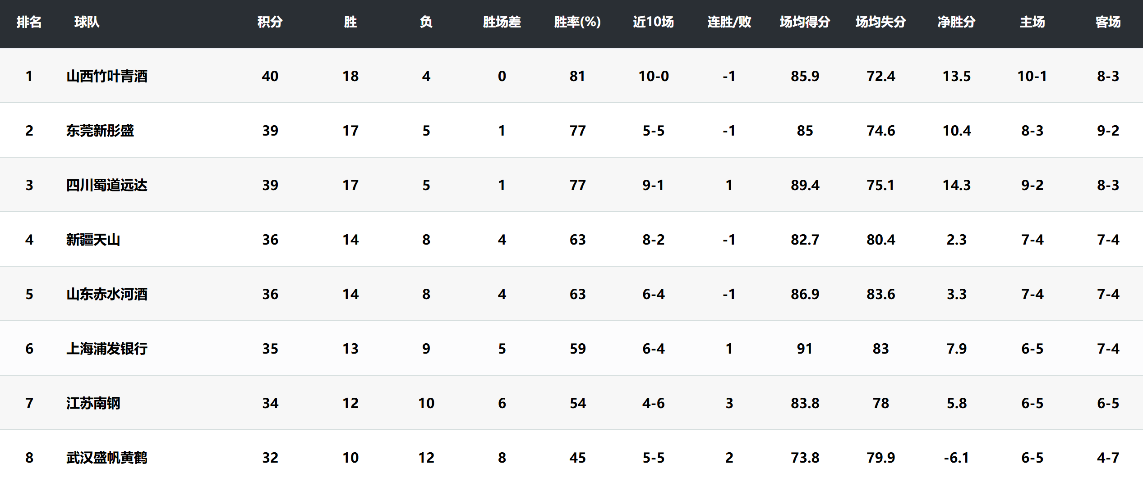Select the 江苏南钢 team name
Screen dimensions: 1143x482
[x=93, y=403]
